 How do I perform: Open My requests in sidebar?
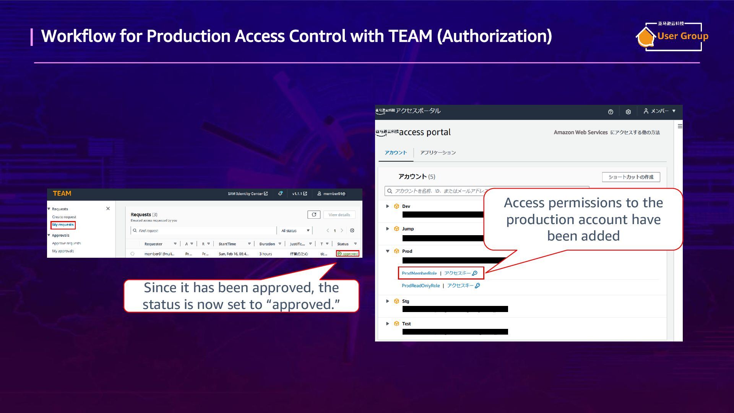[63, 225]
